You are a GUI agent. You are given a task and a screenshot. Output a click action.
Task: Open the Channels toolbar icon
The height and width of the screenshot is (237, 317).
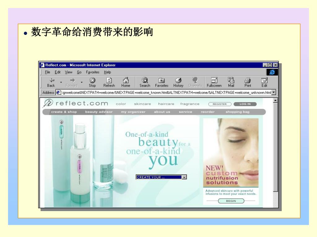[x=195, y=82]
